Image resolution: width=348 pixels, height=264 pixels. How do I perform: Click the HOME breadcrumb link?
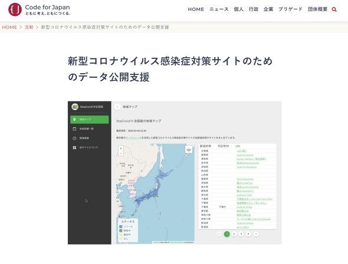(x=9, y=27)
